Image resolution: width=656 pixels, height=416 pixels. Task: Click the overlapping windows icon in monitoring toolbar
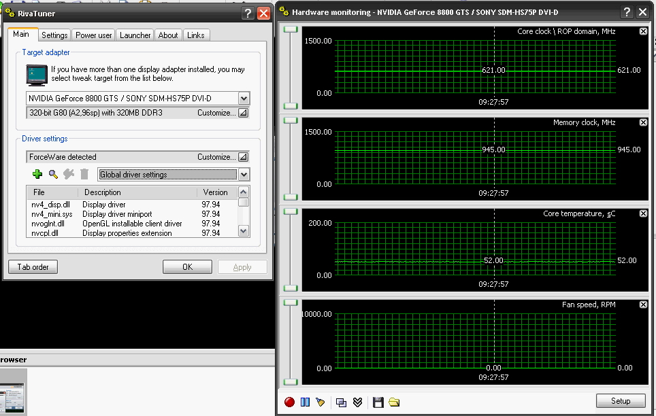(341, 402)
